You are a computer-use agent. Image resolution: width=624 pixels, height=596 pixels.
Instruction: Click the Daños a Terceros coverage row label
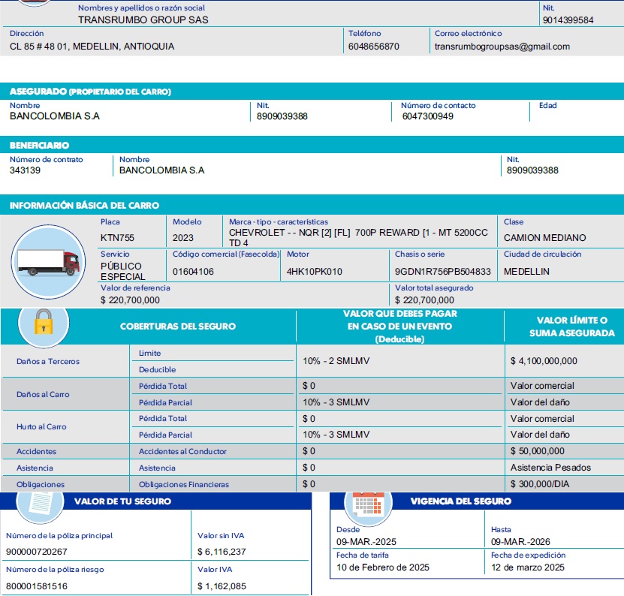48,362
